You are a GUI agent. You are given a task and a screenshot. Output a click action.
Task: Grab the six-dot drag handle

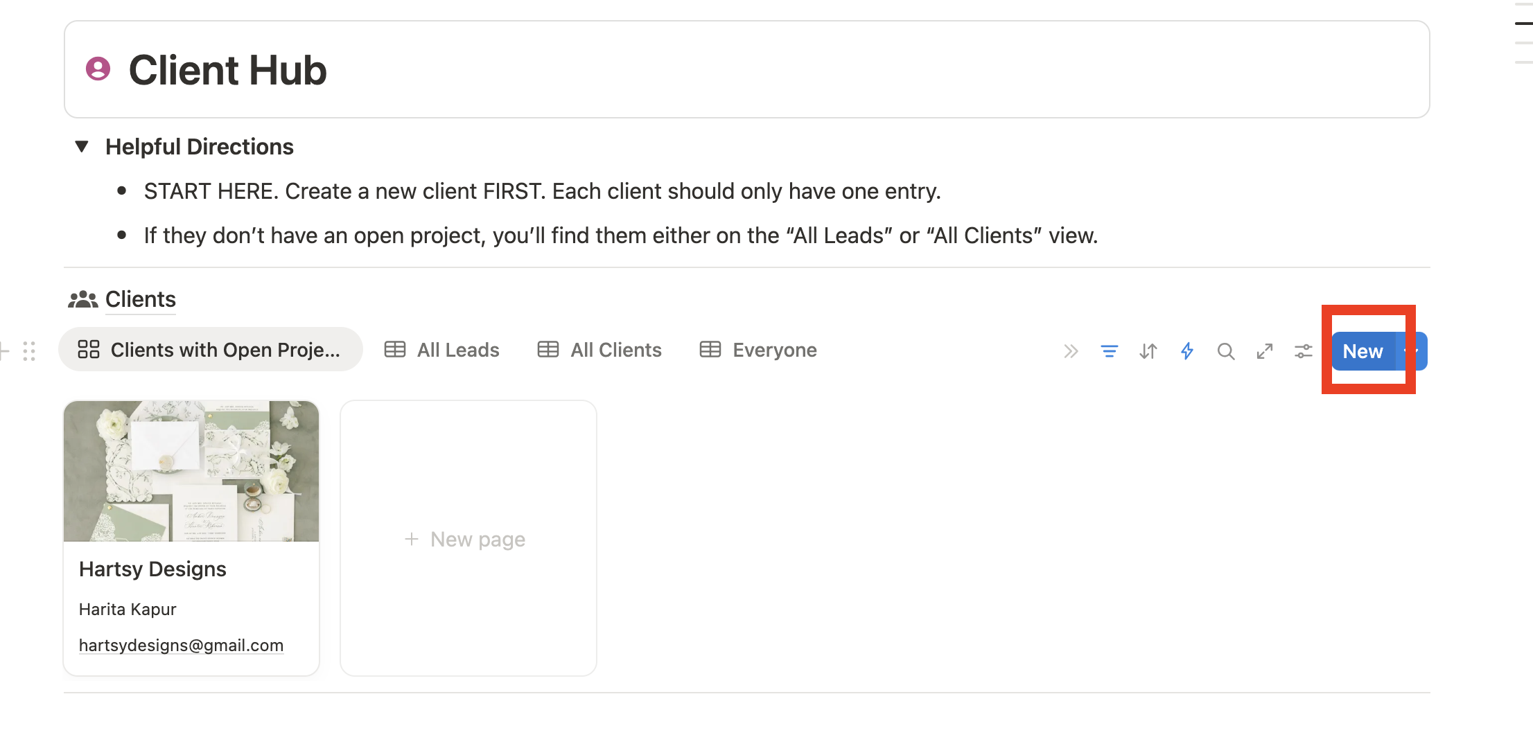click(x=29, y=350)
